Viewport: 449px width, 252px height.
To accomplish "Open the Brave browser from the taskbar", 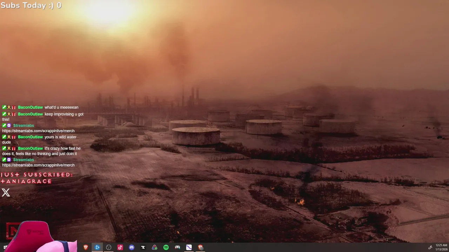I will click(86, 247).
